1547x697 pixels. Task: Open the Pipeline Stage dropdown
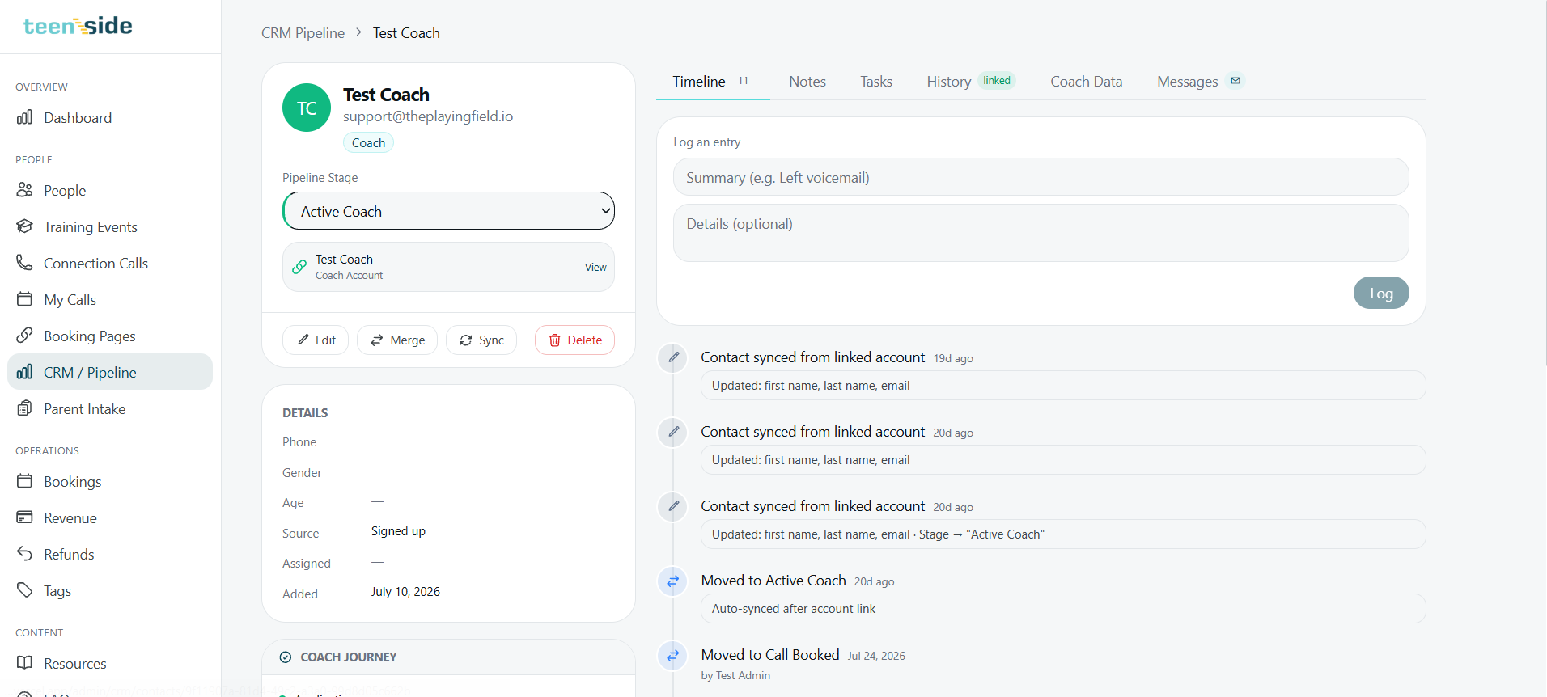coord(448,211)
